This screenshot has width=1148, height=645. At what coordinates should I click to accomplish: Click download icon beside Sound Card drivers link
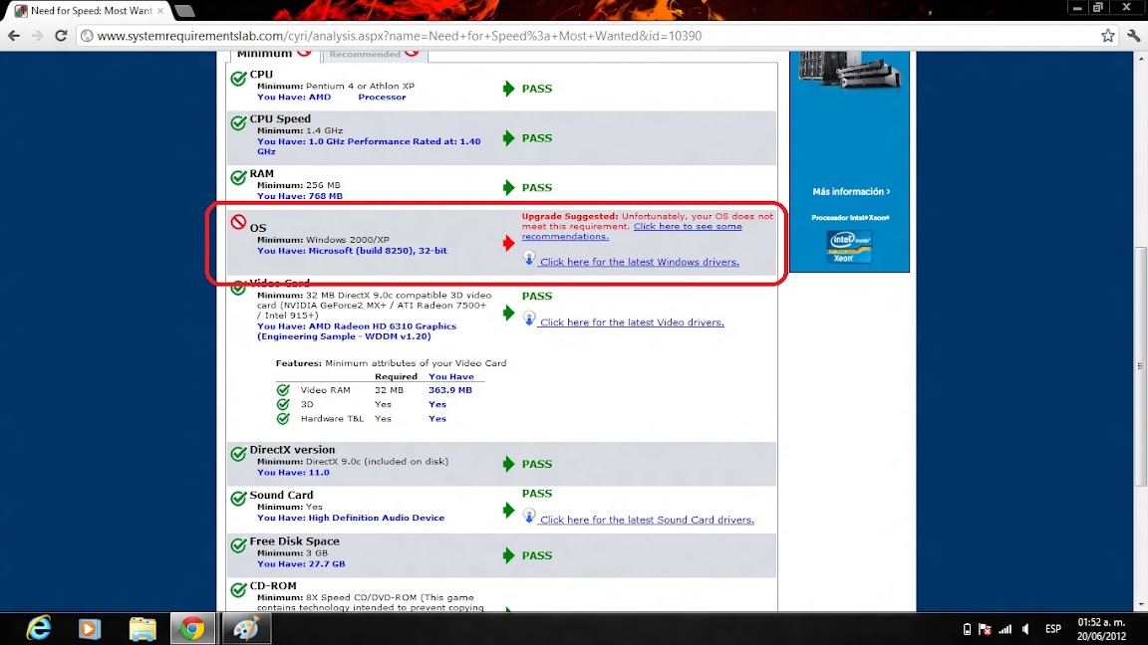click(x=529, y=516)
